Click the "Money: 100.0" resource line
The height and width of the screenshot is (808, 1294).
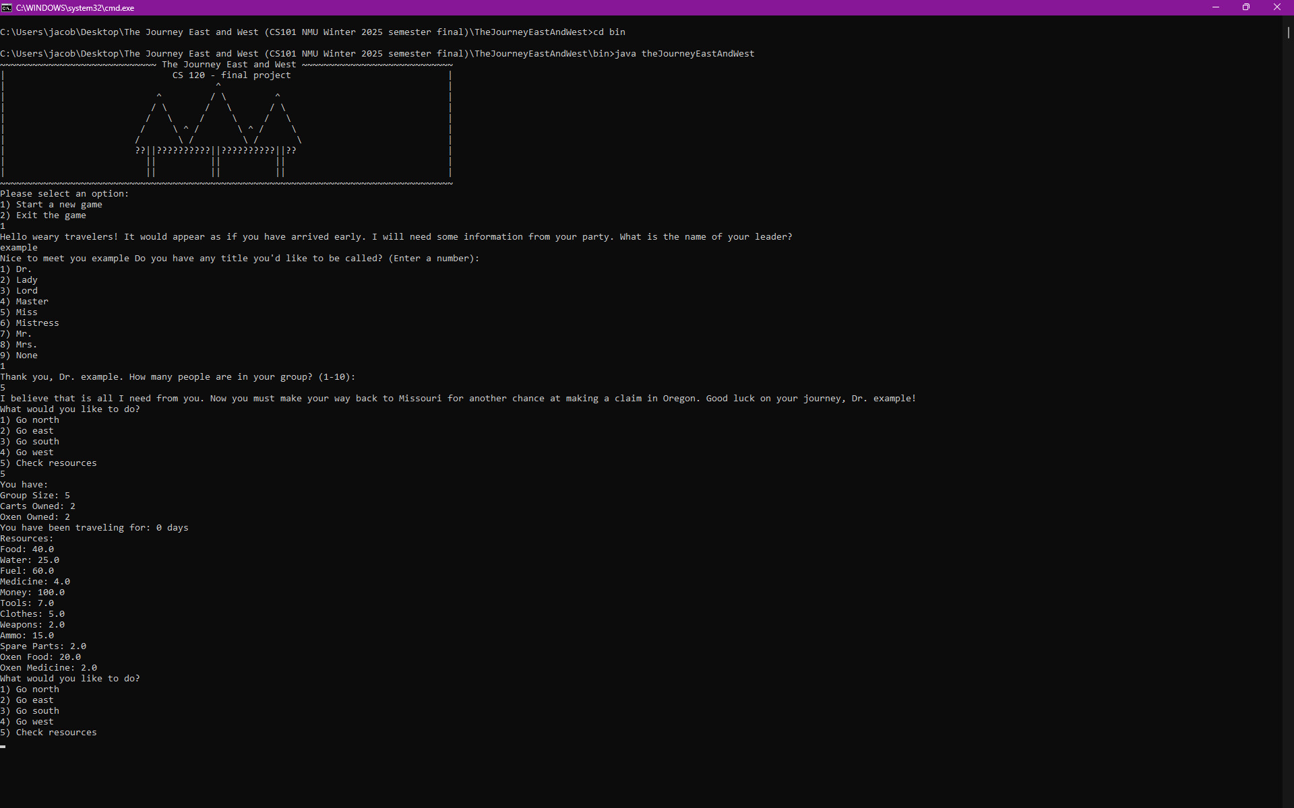point(32,592)
